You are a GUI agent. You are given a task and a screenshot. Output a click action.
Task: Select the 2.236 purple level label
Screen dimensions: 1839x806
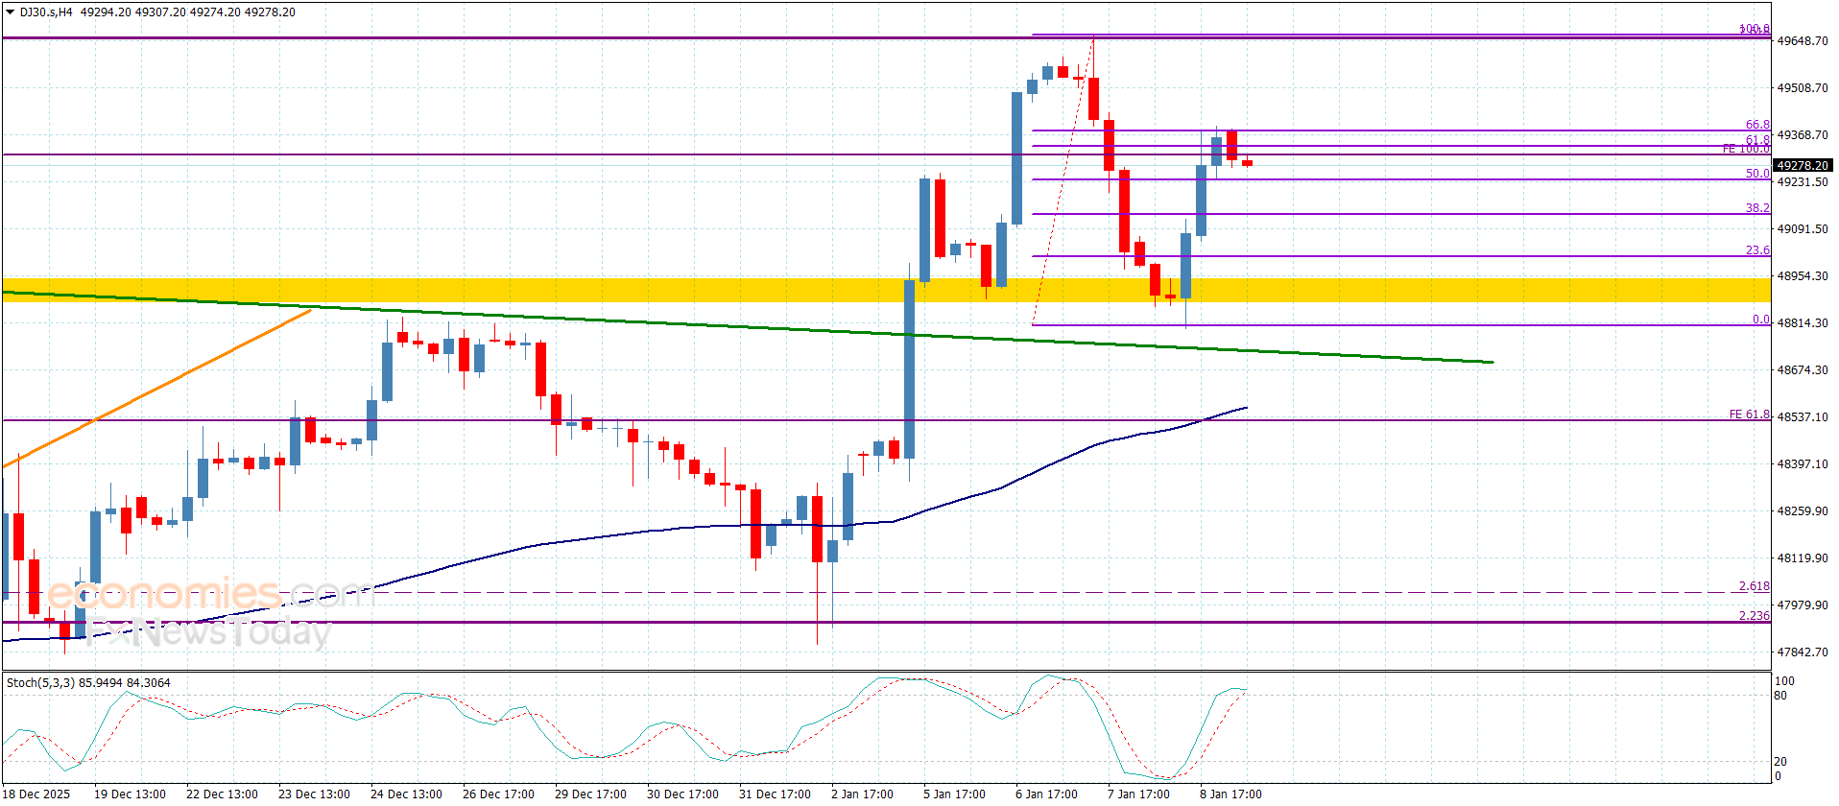[1754, 616]
